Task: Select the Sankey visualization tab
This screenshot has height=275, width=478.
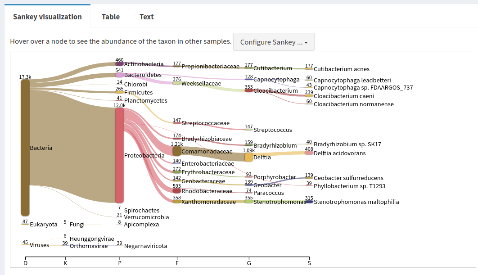Action: pyautogui.click(x=47, y=17)
